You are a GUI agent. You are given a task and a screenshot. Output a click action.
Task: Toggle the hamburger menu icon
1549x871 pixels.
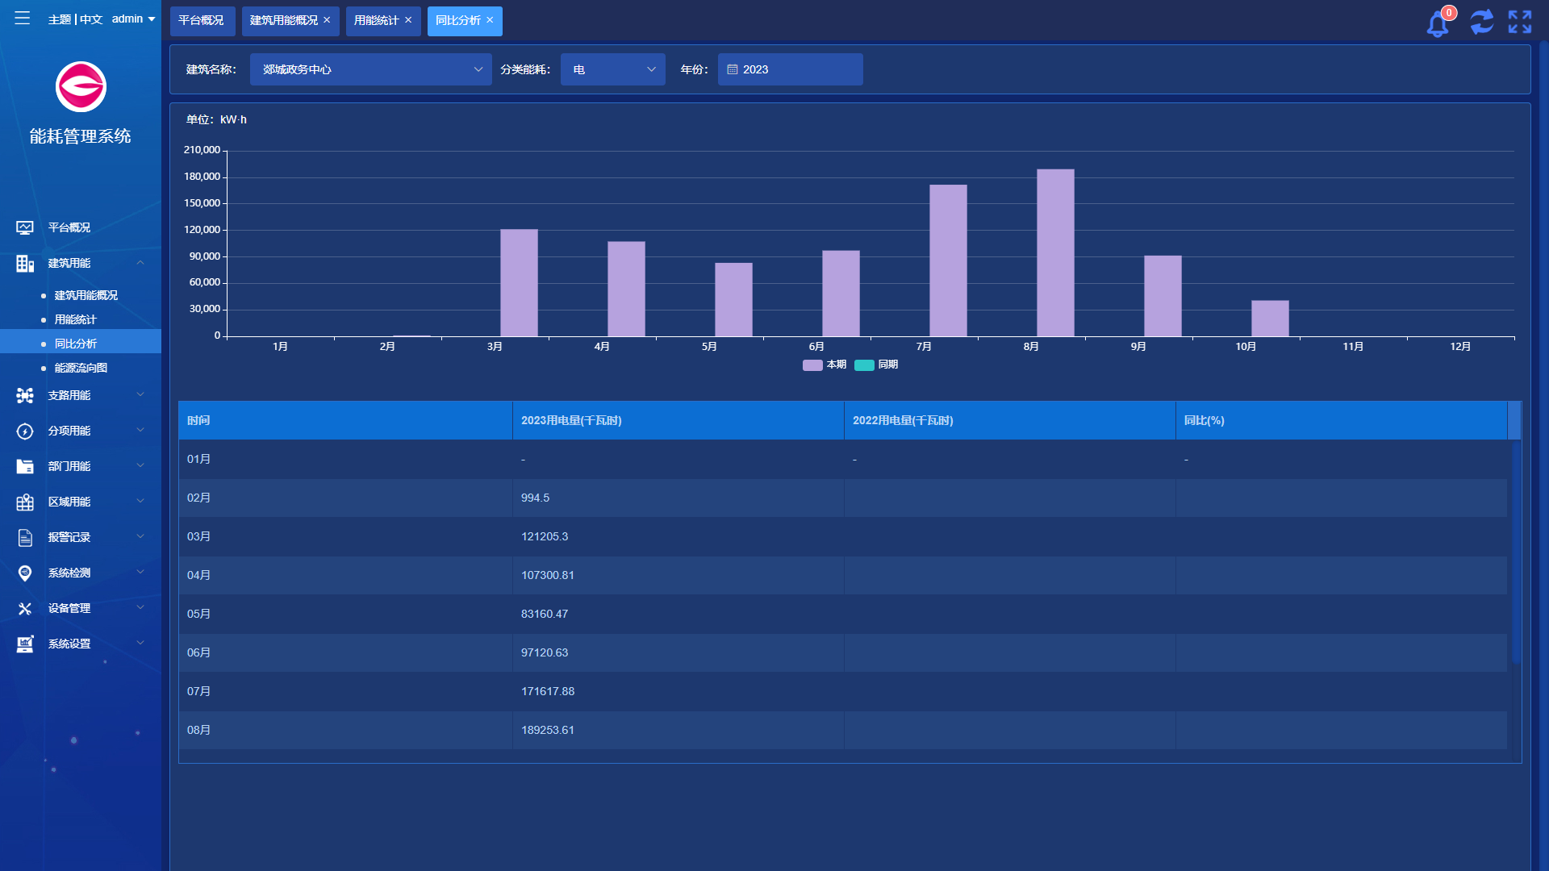tap(22, 18)
